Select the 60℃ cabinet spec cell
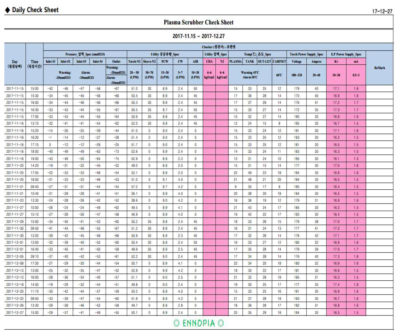Viewport: 396px width, 334px height. [x=279, y=75]
